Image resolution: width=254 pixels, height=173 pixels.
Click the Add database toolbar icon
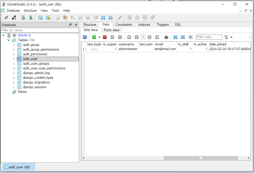click(23, 17)
